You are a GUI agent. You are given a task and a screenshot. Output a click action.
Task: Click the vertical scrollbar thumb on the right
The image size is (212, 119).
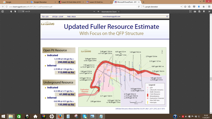(211, 79)
